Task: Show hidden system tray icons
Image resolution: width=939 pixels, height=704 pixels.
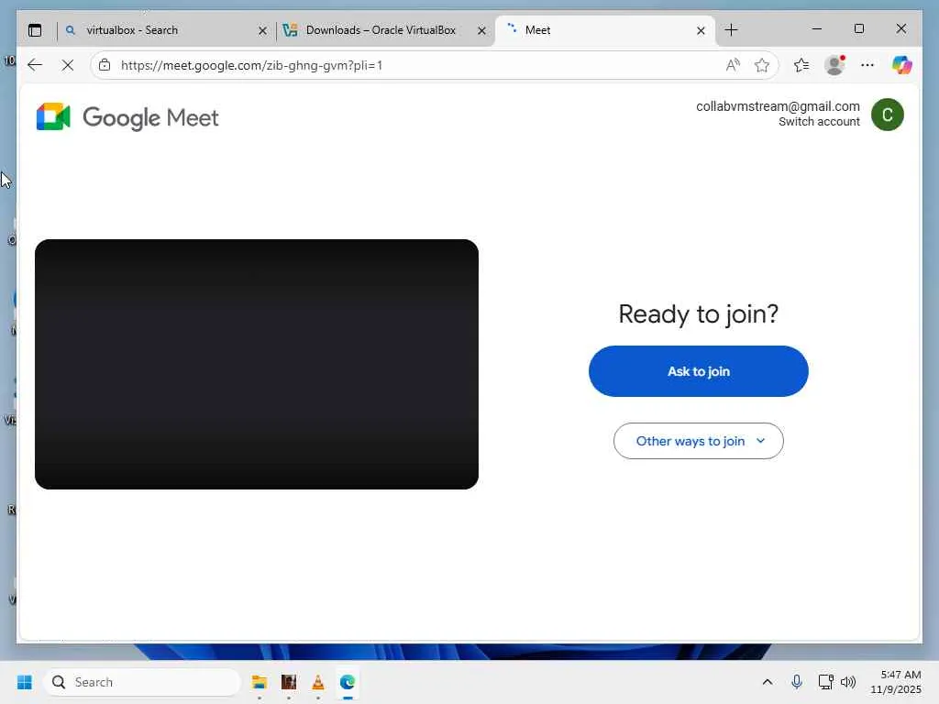Action: [x=768, y=682]
